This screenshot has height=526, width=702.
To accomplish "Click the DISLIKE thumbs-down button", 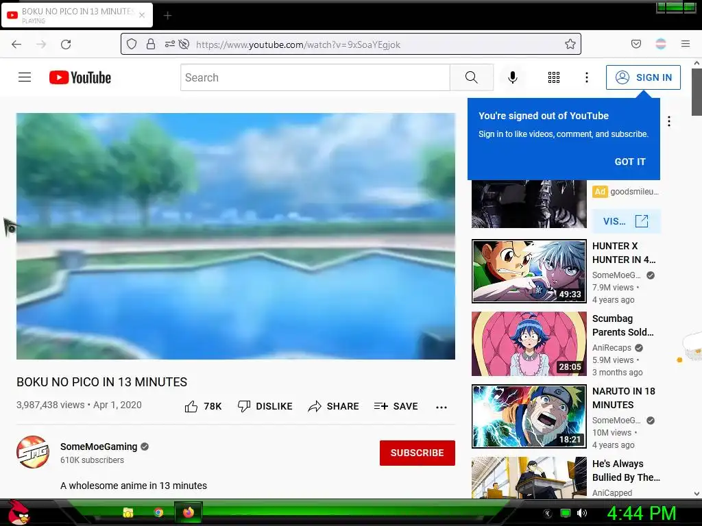I will coord(265,406).
